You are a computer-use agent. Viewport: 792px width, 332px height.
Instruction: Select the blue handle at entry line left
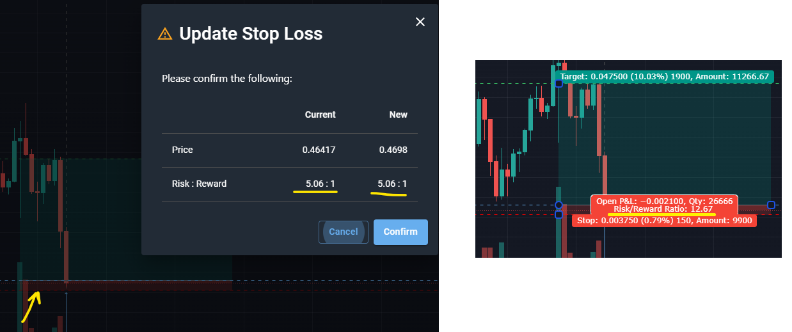(558, 205)
